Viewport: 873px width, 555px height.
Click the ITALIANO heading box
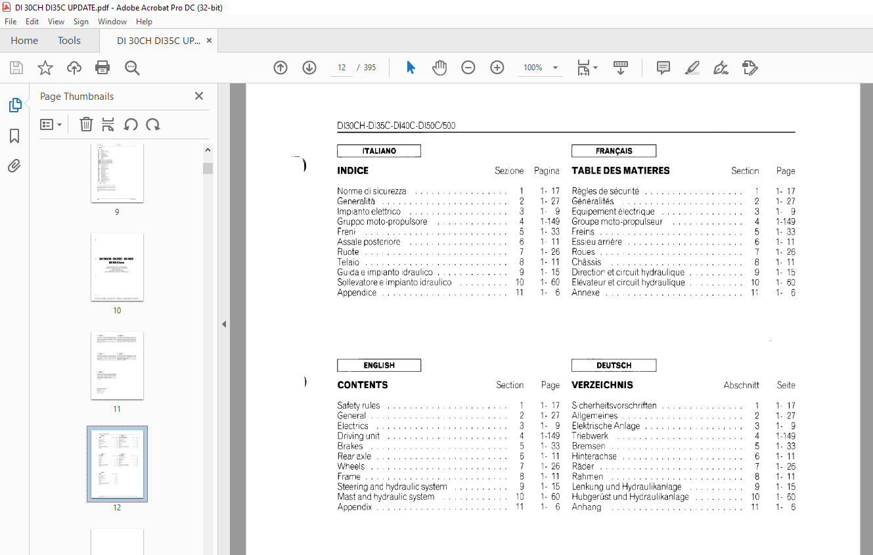379,151
